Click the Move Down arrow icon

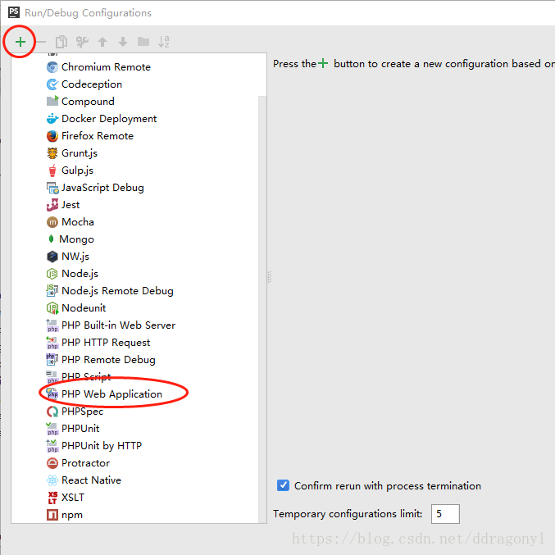pos(123,42)
